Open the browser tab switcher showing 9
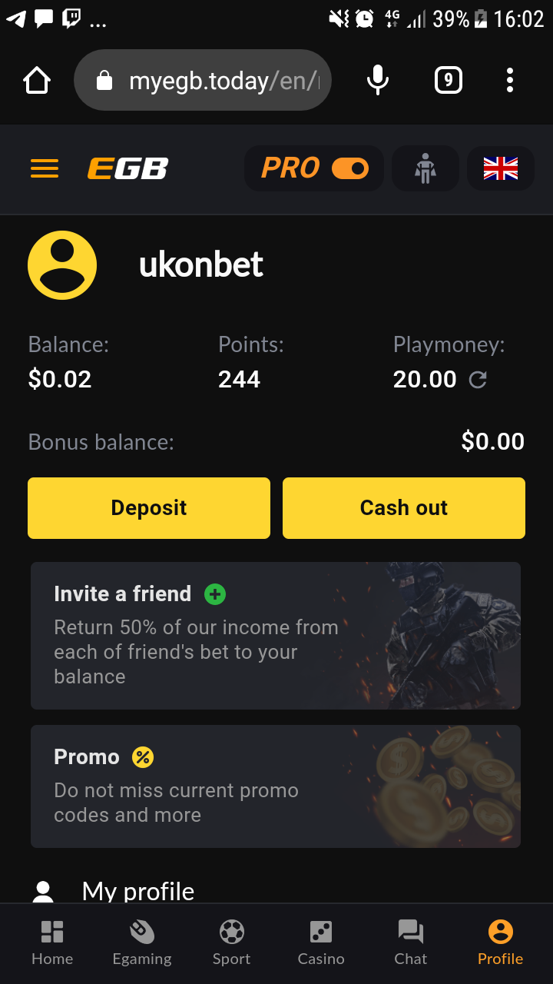553x984 pixels. [x=449, y=80]
